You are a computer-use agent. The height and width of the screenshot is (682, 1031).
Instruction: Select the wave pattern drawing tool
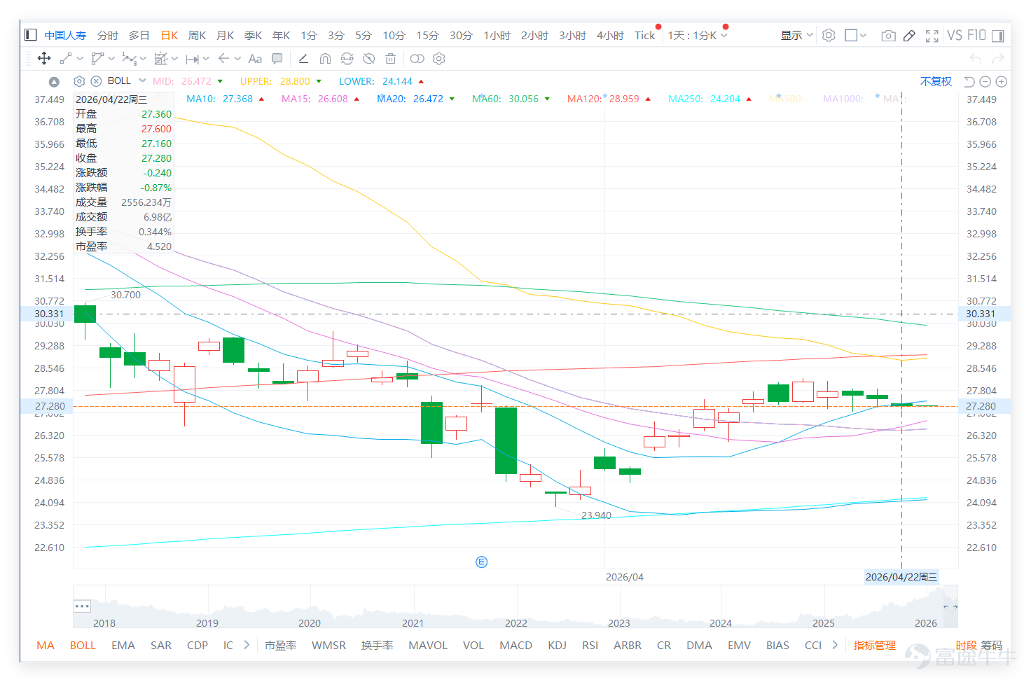coord(129,59)
